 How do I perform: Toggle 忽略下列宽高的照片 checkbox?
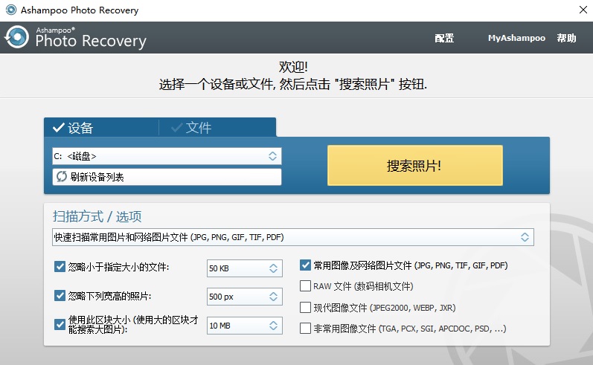click(x=60, y=295)
